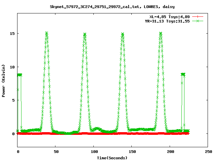Click the red XL legend line sample
215x161 pixels.
click(198, 17)
